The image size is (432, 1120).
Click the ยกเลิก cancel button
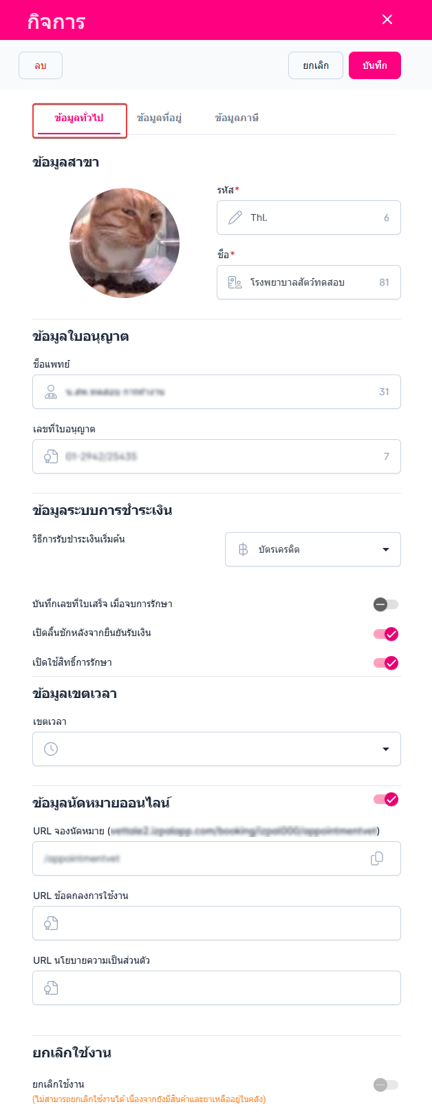(316, 66)
